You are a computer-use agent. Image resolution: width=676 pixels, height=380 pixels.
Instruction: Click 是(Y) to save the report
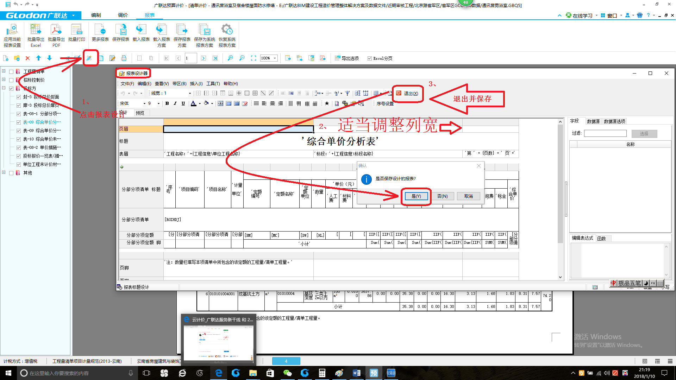pyautogui.click(x=416, y=196)
